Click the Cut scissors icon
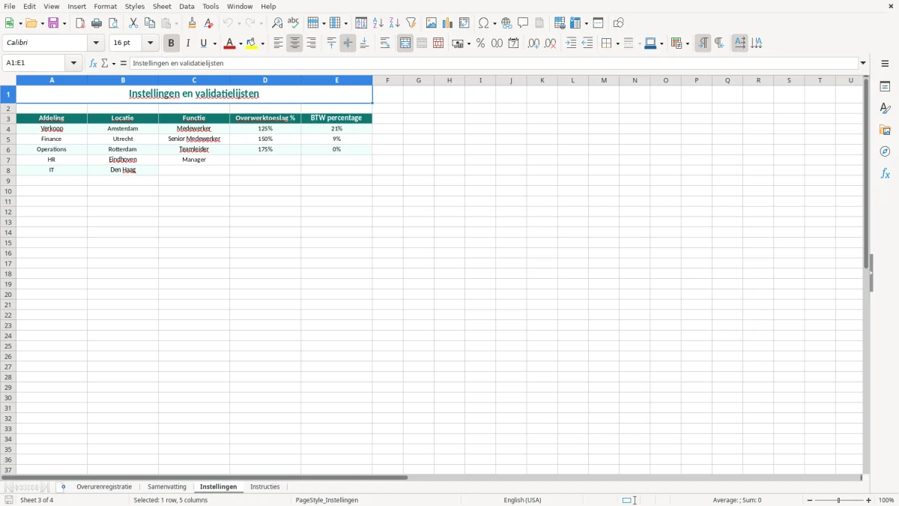The height and width of the screenshot is (506, 899). (133, 23)
